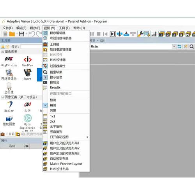Choose 水平排列 horizontal arrangement

coord(66,127)
